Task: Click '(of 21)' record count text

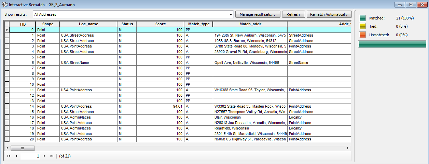Action: point(65,156)
